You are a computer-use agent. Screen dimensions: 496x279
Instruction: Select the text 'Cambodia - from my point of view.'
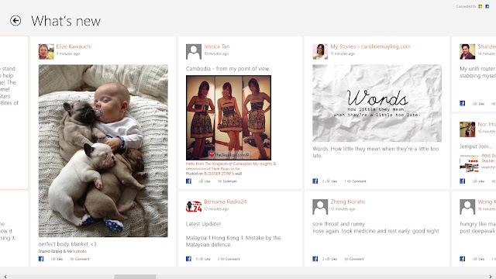[228, 69]
